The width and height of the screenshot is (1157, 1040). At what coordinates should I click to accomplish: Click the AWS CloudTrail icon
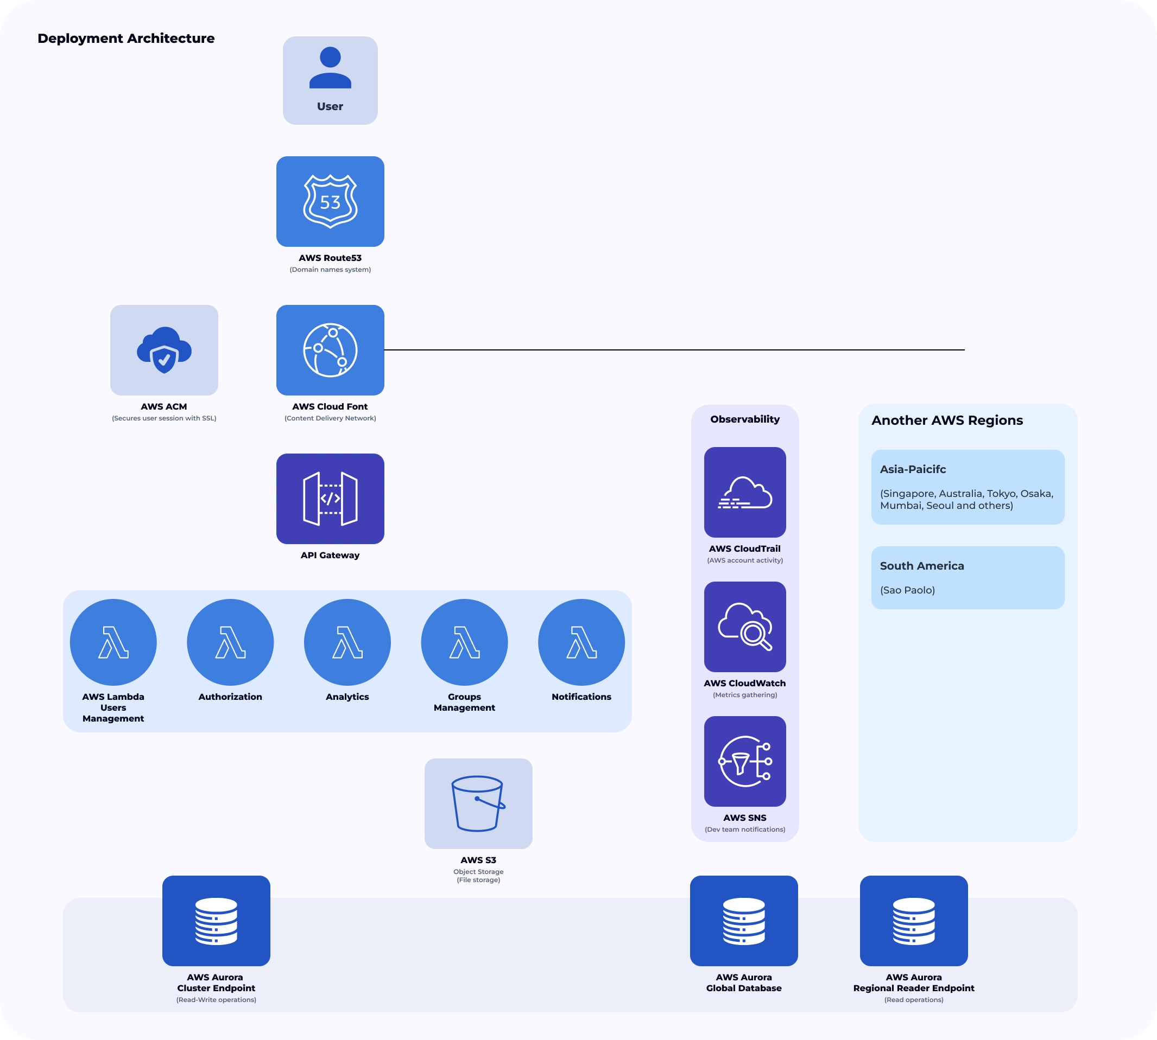pyautogui.click(x=745, y=492)
